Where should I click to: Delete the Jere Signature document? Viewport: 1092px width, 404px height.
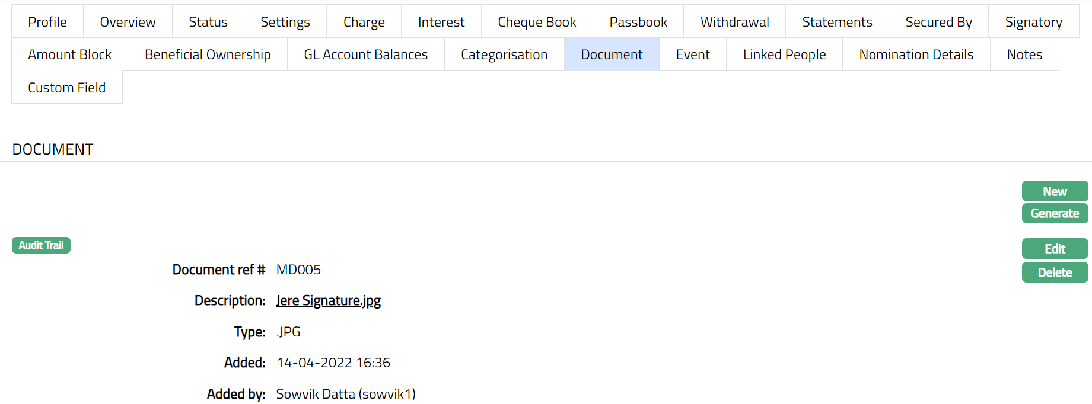[1055, 272]
